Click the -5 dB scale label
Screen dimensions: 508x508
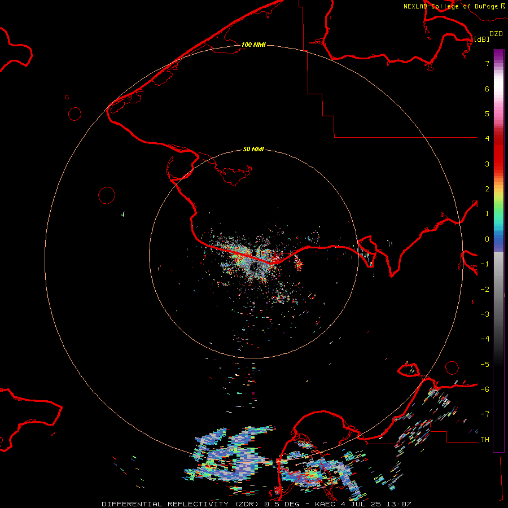pyautogui.click(x=485, y=365)
